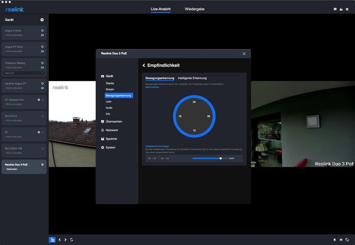Click the back arrow next to Empfindlichkeit
355x245 pixels.
tap(144, 65)
